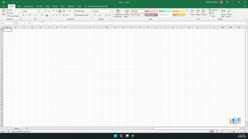248x139 pixels.
Task: Apply cell borders with the Borders icon
Action: tap(36, 15)
